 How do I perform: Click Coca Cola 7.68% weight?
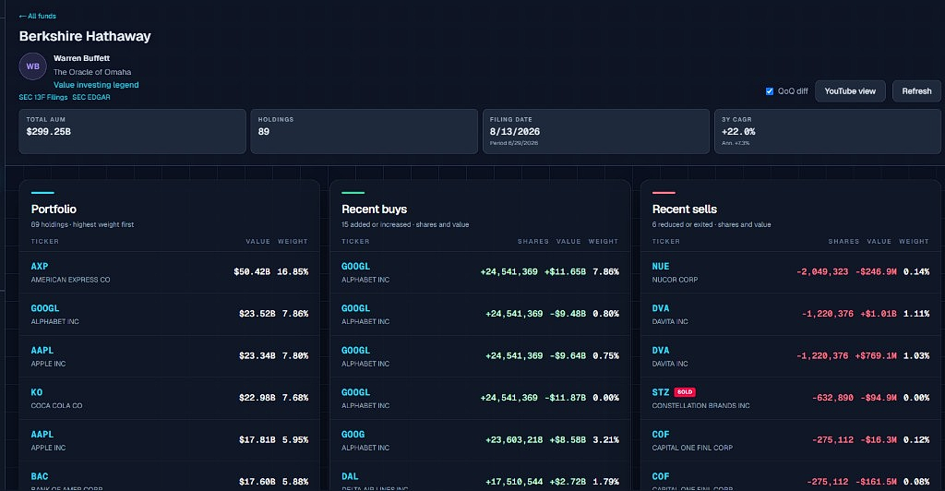coord(295,398)
